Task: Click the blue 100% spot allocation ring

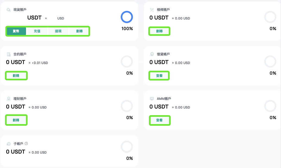Action: point(127,17)
